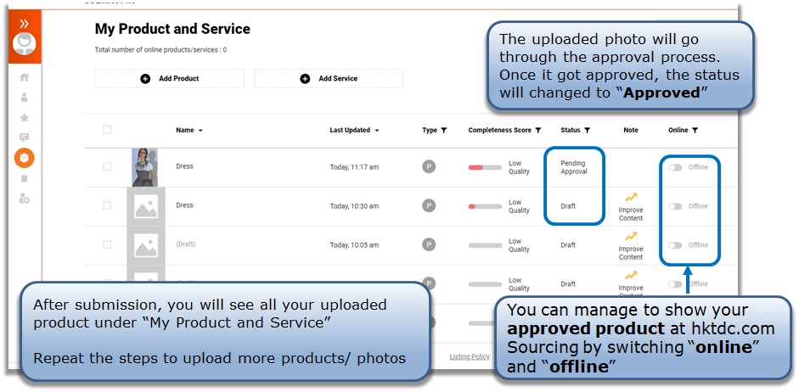This screenshot has width=799, height=392.
Task: Tick checkbox for (Draft) updated 10:05 am
Action: tap(107, 244)
